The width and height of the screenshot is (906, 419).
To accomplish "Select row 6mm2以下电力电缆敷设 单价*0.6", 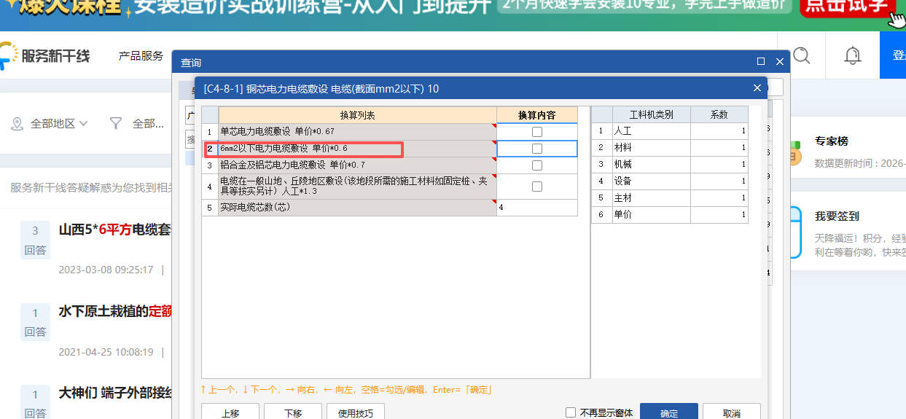I will pos(357,149).
